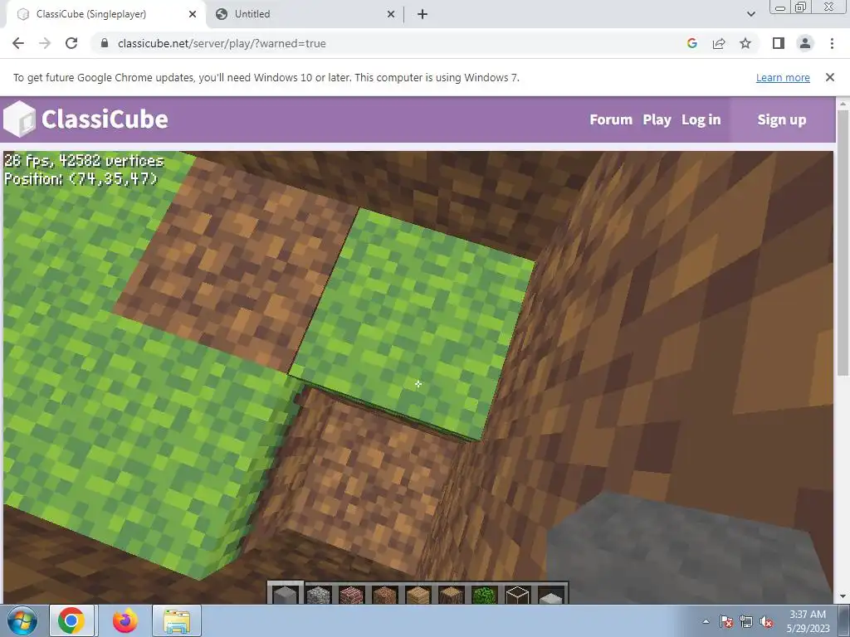Click the Learn more link
The height and width of the screenshot is (637, 850).
(783, 77)
